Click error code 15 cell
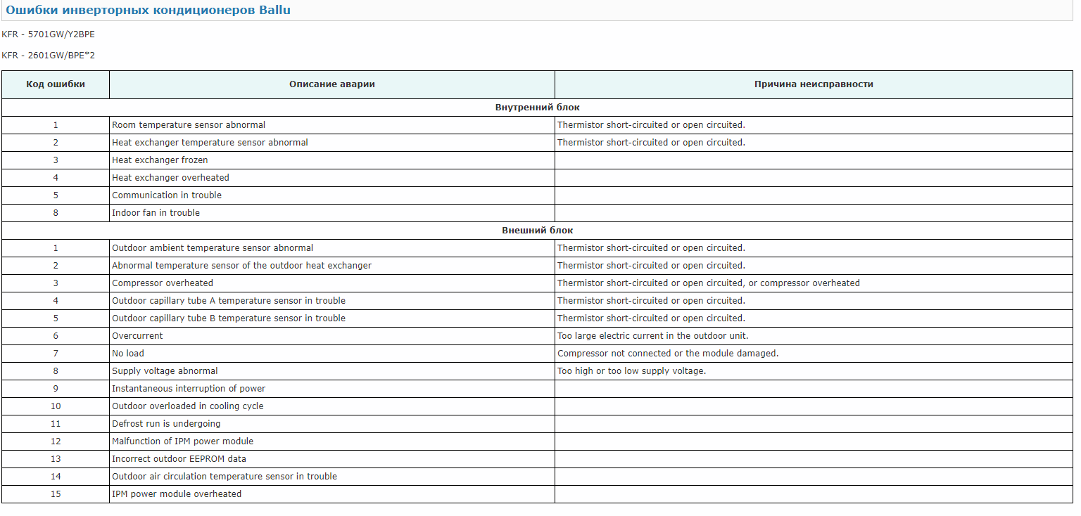This screenshot has height=516, width=1081. point(56,494)
